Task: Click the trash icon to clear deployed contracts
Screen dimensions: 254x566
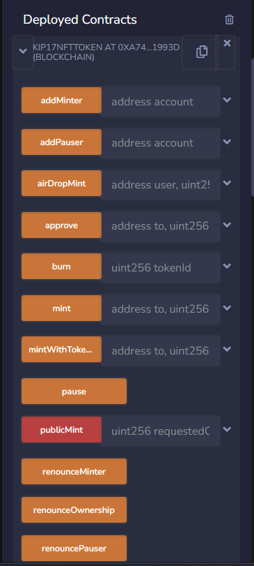Action: (229, 20)
